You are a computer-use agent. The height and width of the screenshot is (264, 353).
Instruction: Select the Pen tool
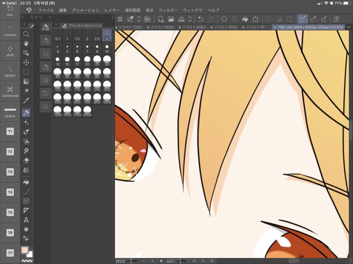(26, 113)
